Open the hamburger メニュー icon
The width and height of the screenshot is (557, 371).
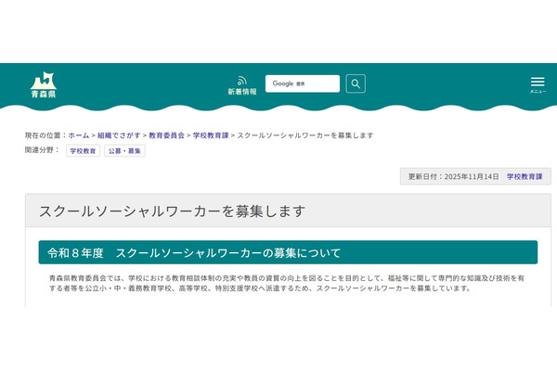click(538, 83)
